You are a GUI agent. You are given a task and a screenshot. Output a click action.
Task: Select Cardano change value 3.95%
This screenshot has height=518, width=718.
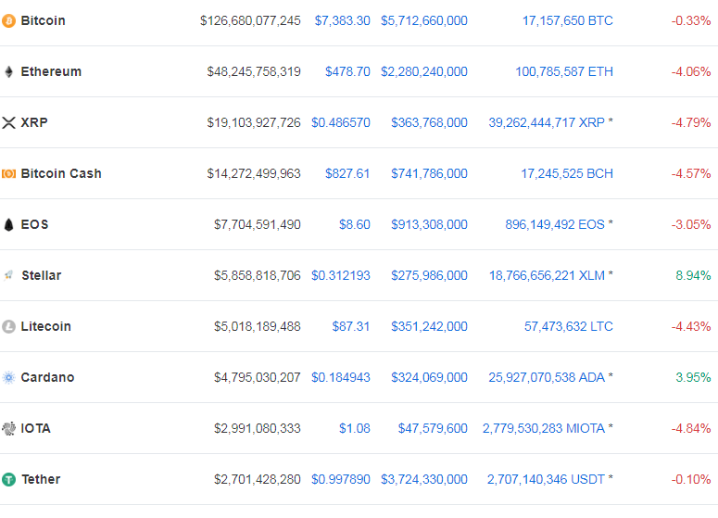coord(693,377)
